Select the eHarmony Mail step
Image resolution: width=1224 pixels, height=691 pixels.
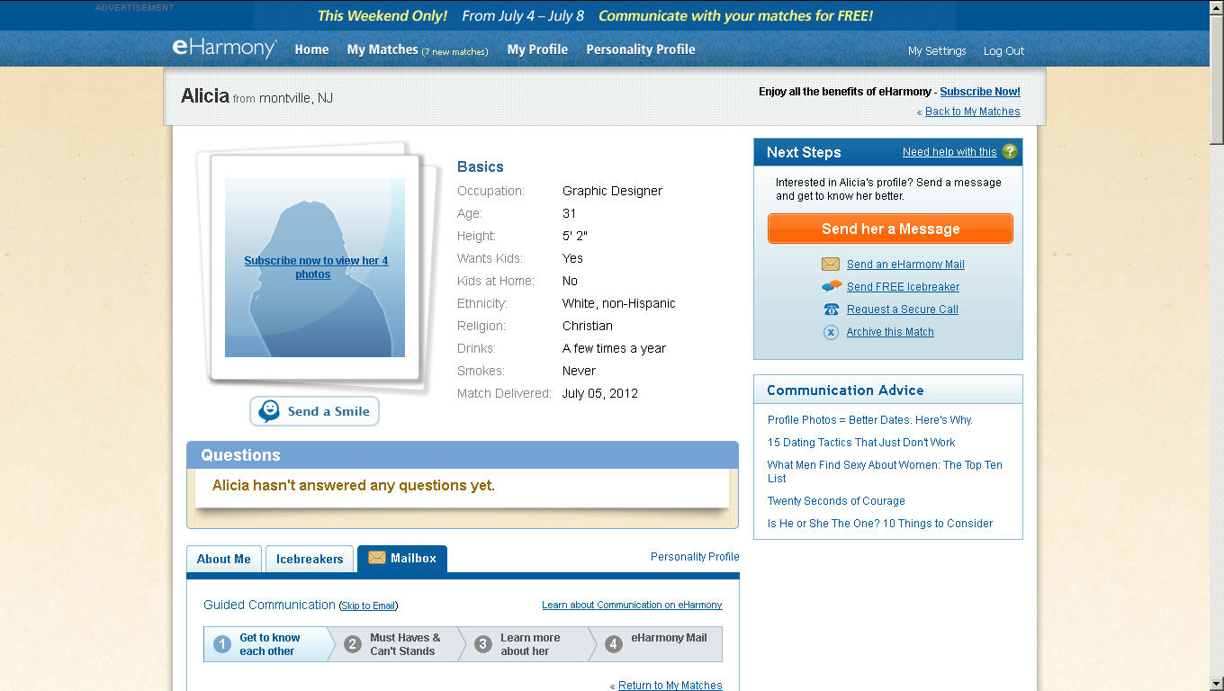658,644
